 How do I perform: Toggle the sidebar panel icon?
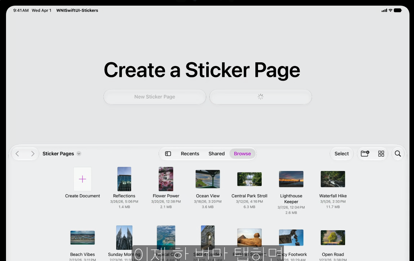(168, 154)
